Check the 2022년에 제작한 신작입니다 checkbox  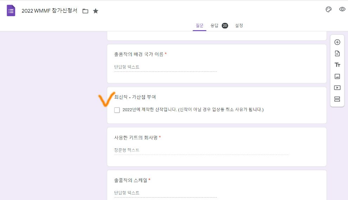pyautogui.click(x=117, y=110)
